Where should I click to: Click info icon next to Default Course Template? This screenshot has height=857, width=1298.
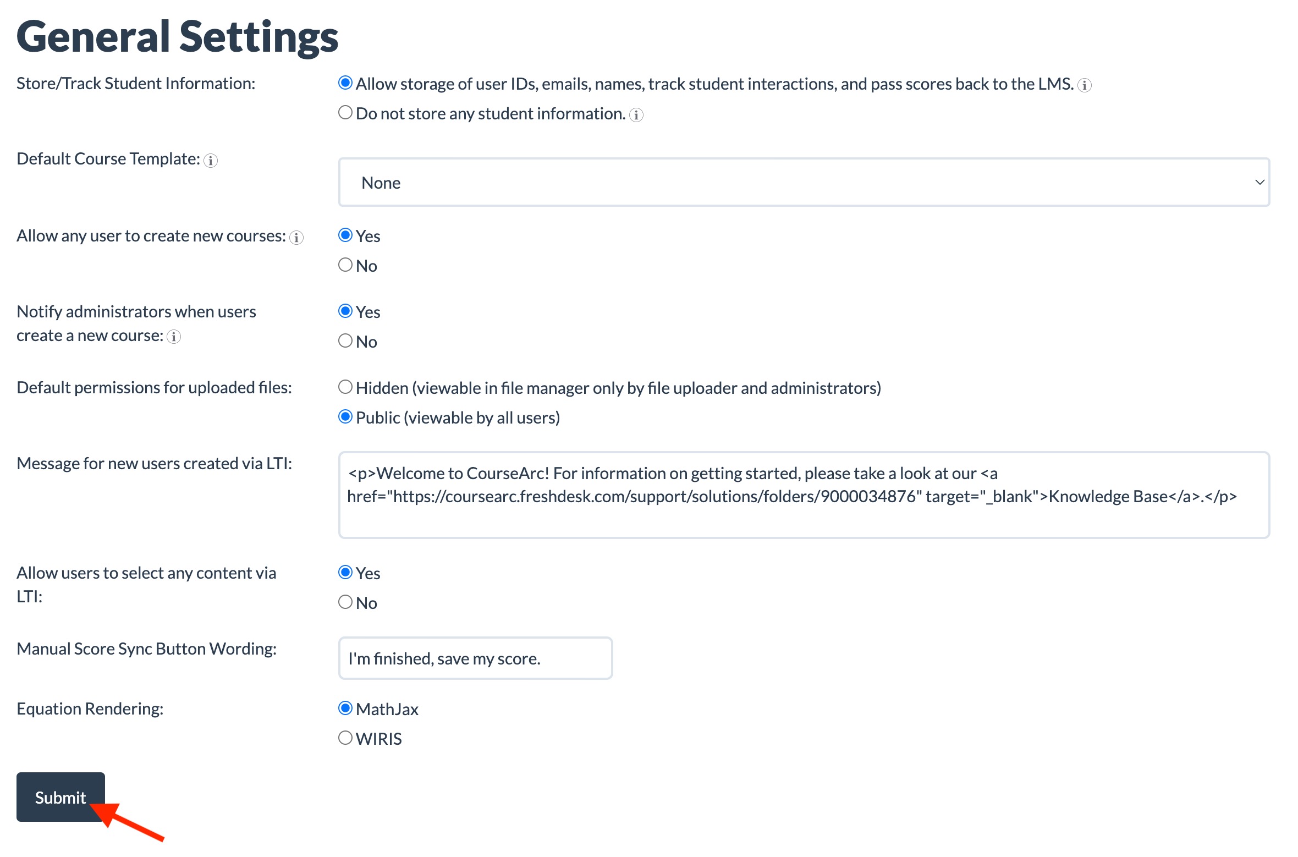(211, 161)
